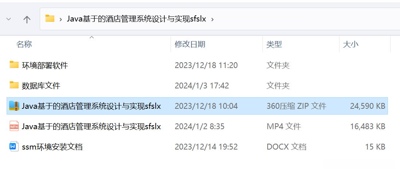Click the breadcrumb path Java基于的酒店管理系统设计与实现sfslx
Image resolution: width=400 pixels, height=171 pixels.
[136, 19]
